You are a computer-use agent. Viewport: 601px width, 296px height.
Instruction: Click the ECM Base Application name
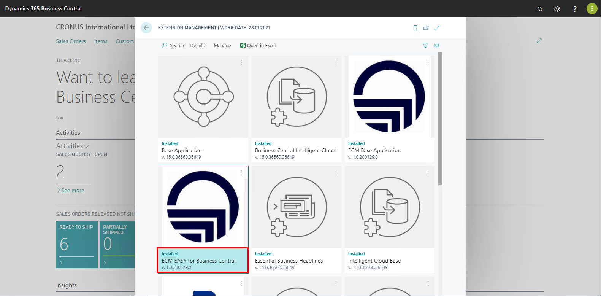tap(374, 150)
